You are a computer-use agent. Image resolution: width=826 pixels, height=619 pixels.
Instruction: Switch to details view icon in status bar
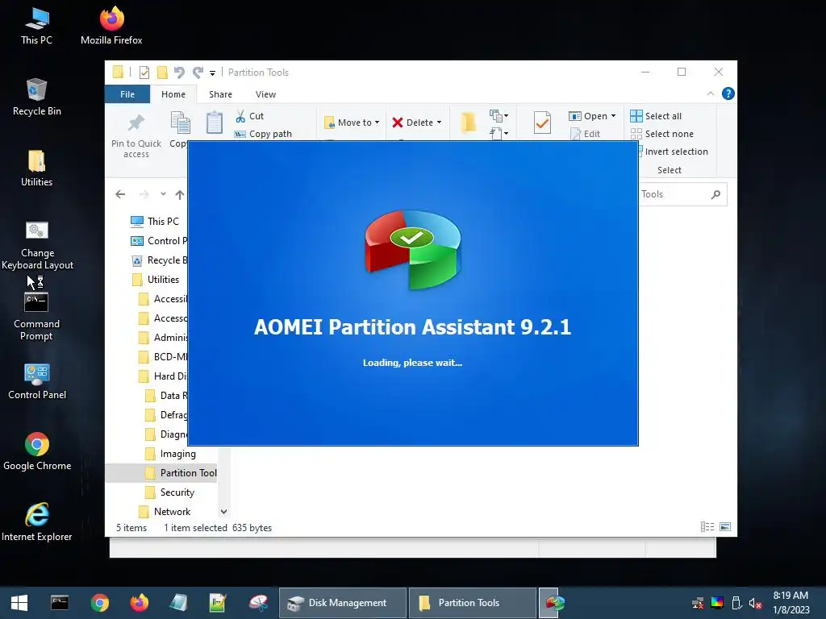707,527
